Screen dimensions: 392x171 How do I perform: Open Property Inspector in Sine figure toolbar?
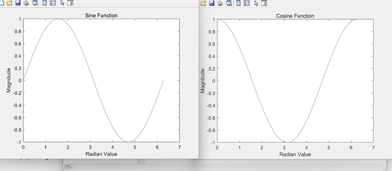pyautogui.click(x=70, y=3)
